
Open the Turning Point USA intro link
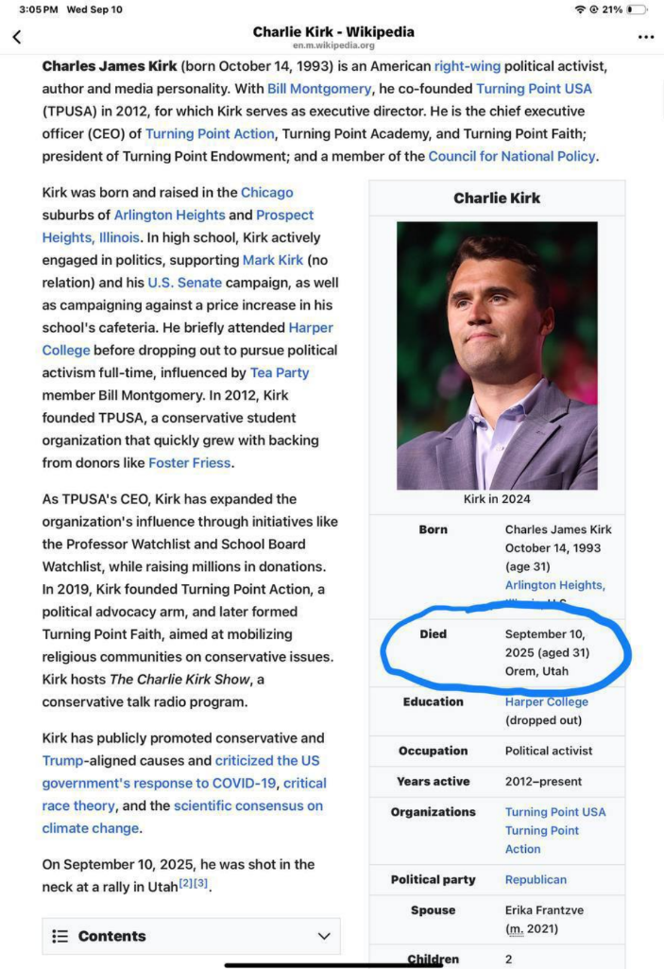[534, 89]
